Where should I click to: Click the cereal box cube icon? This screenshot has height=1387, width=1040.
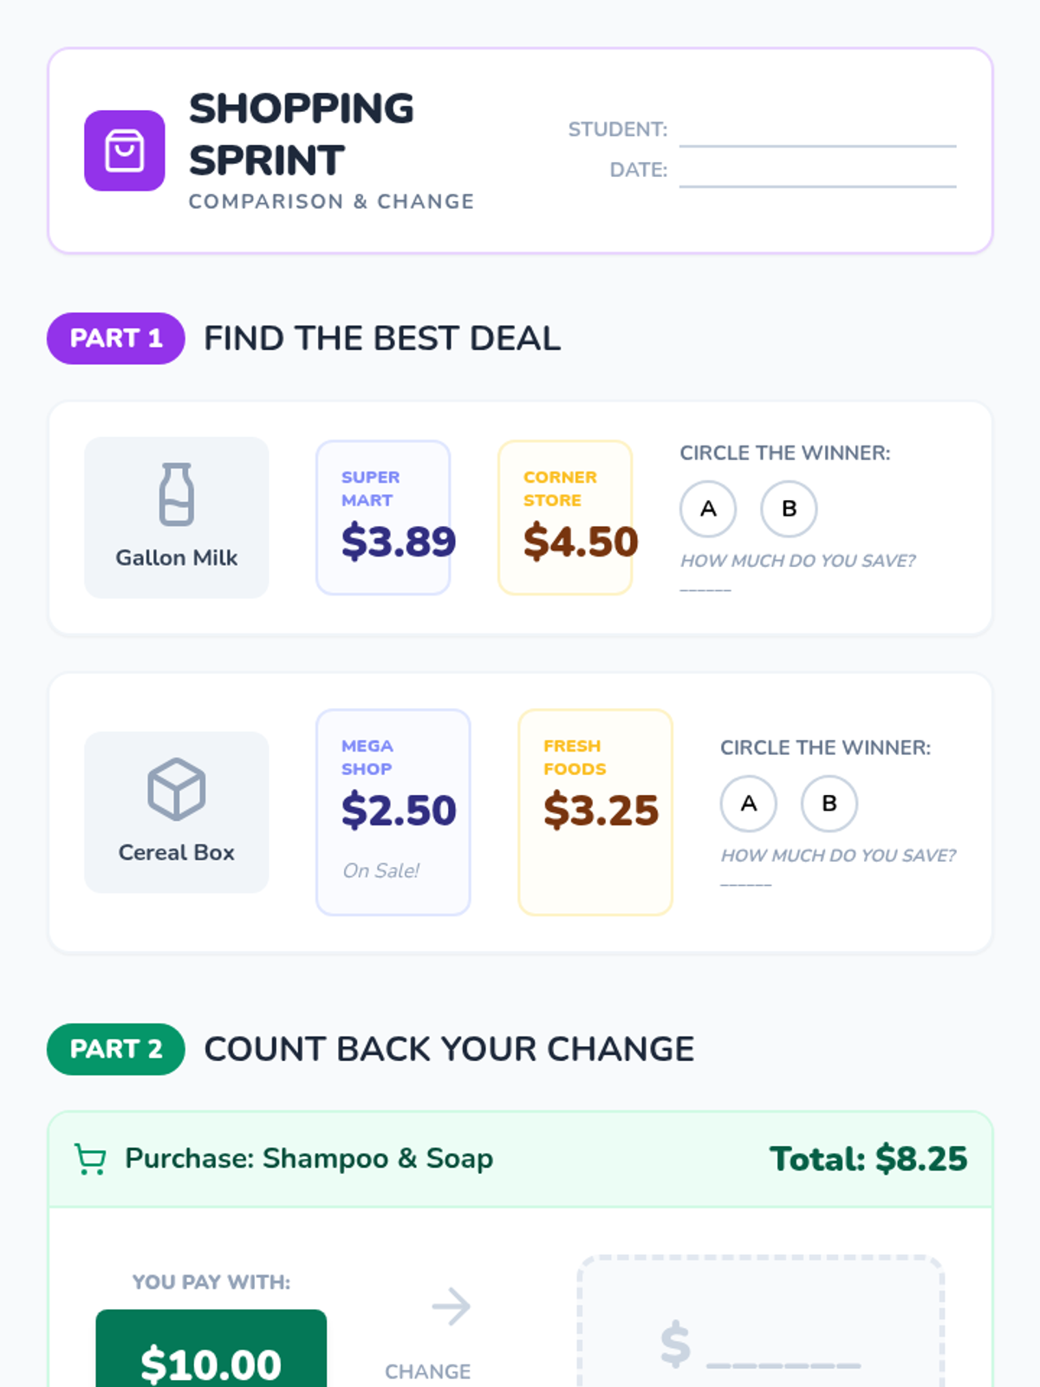click(176, 789)
